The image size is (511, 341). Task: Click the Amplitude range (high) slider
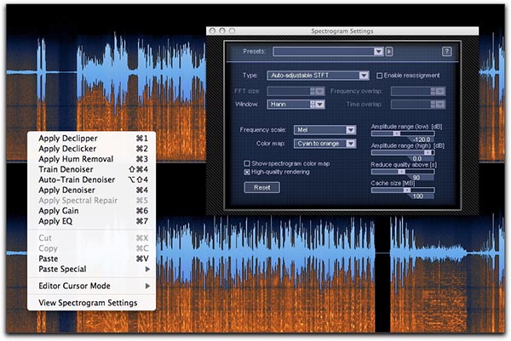click(x=403, y=152)
